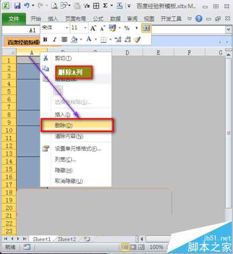Switch to Sheet2 worksheet tab

click(67, 239)
